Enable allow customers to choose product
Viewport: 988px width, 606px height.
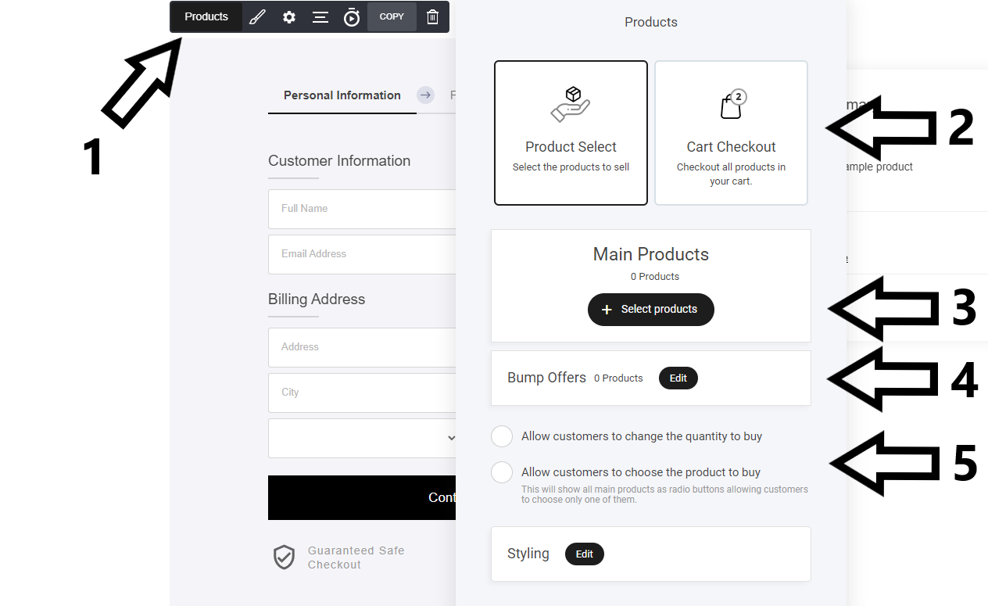[502, 472]
